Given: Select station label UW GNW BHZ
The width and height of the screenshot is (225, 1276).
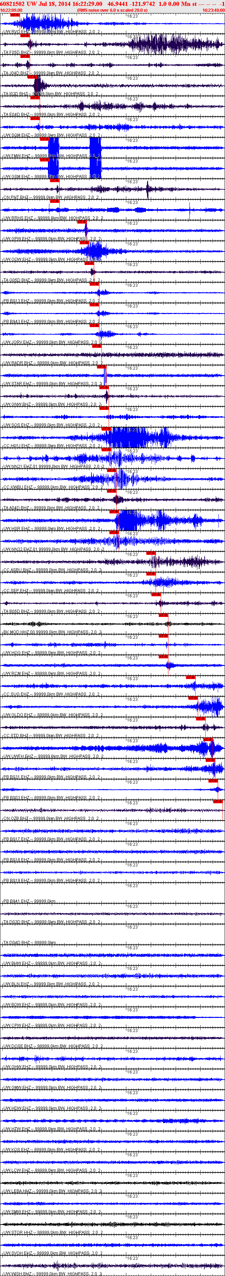Looking at the screenshot, I should 17,405.
